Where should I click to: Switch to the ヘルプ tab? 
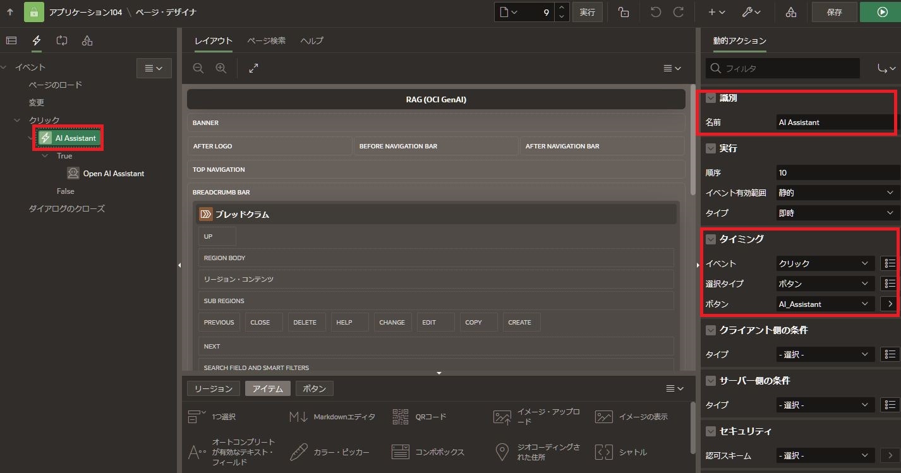(x=311, y=40)
